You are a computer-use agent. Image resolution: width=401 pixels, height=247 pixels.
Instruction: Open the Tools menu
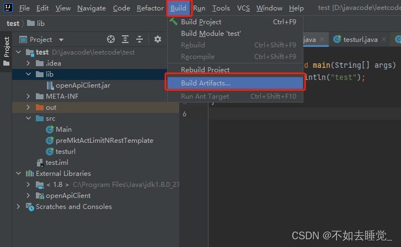[221, 8]
